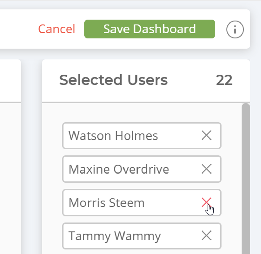Click the Save Dashboard button
This screenshot has height=254, width=261.
click(150, 29)
